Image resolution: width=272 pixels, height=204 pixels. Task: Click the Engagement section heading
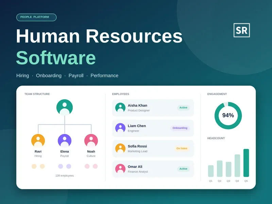(x=217, y=94)
